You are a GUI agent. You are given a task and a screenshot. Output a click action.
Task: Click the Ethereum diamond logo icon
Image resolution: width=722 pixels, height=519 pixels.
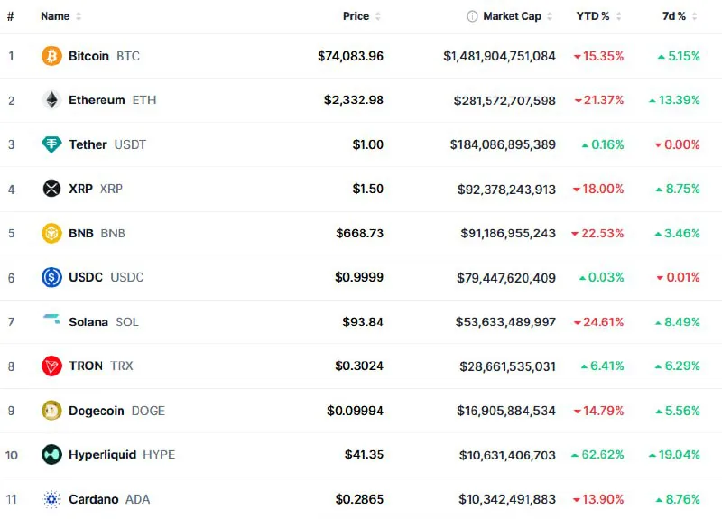click(x=52, y=100)
